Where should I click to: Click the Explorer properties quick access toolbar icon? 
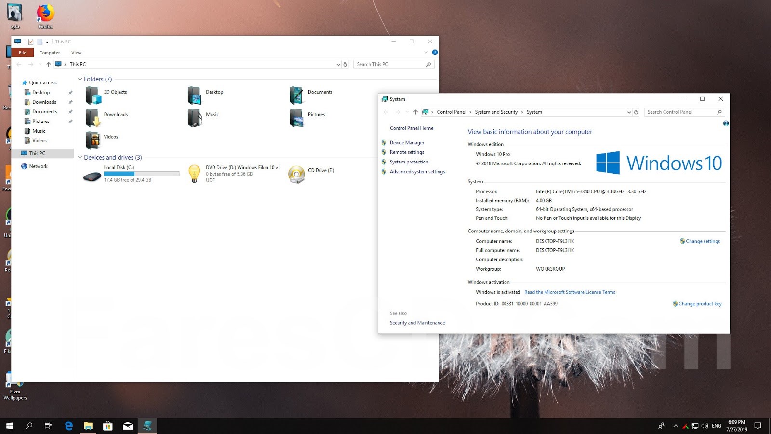tap(31, 41)
